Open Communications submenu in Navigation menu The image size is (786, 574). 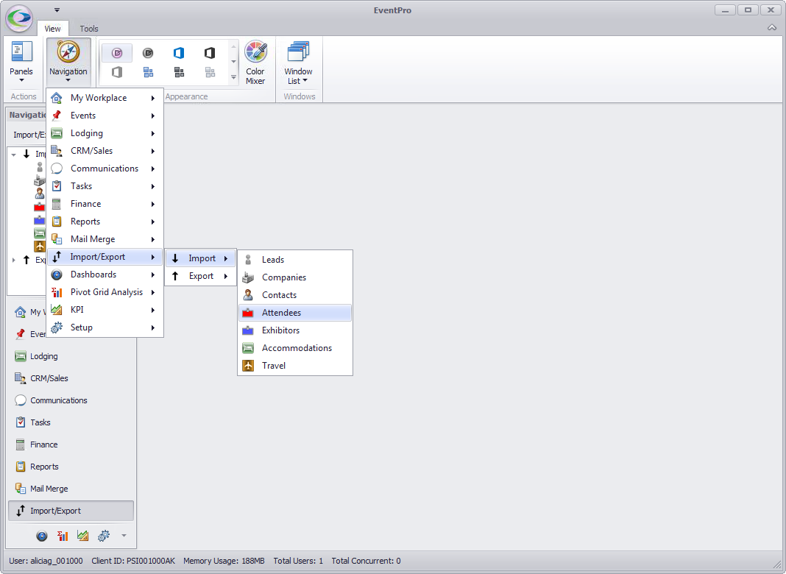tap(105, 169)
